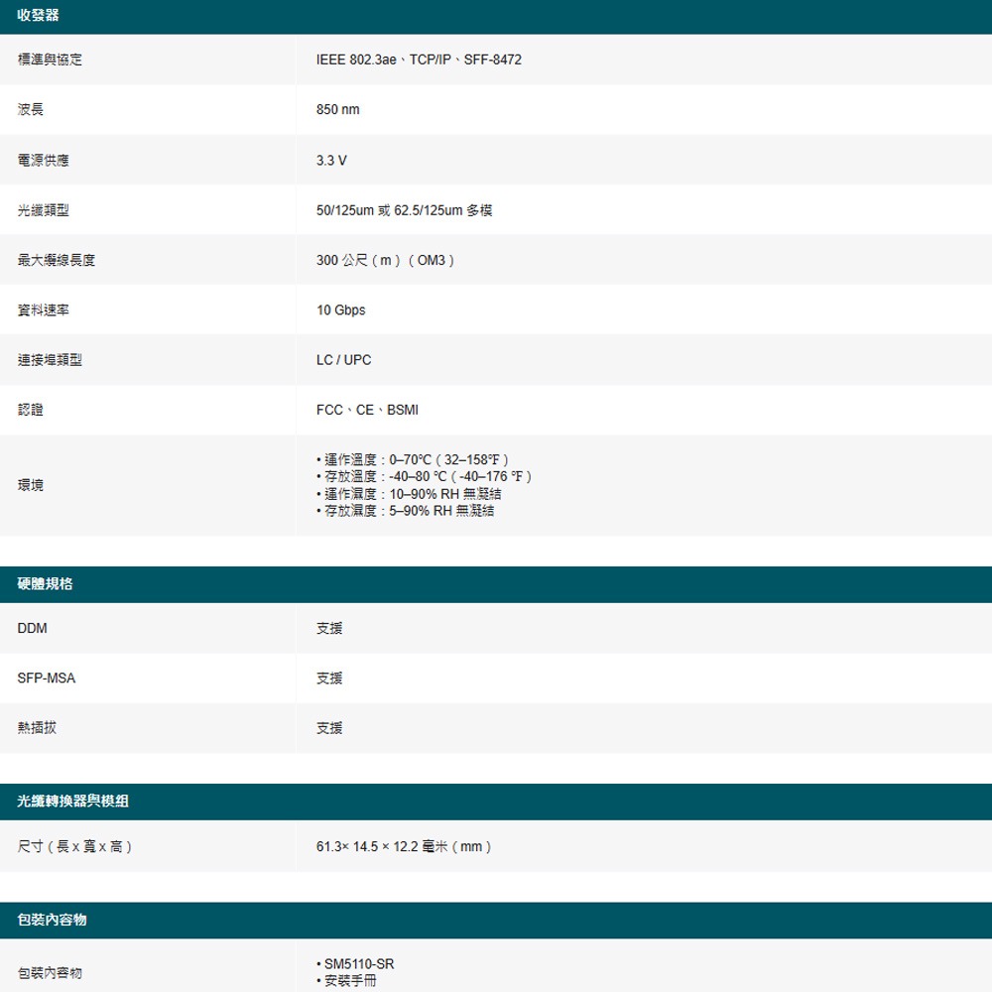Click the 850 nm wavelength value

coord(339,110)
